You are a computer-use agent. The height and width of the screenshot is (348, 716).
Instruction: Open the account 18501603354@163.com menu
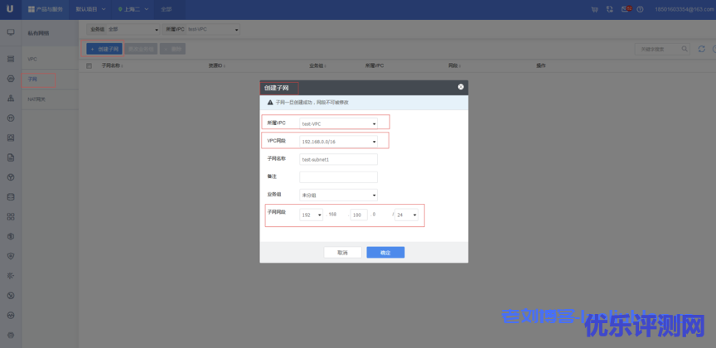[685, 9]
